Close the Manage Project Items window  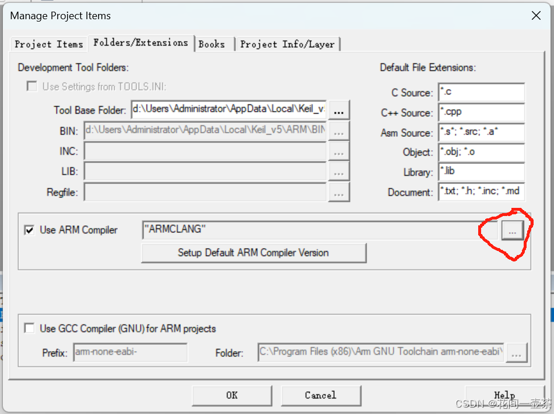point(536,16)
